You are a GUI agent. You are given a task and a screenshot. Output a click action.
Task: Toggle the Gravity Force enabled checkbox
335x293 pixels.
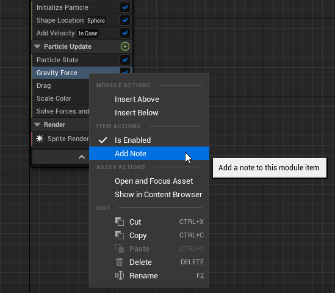125,71
